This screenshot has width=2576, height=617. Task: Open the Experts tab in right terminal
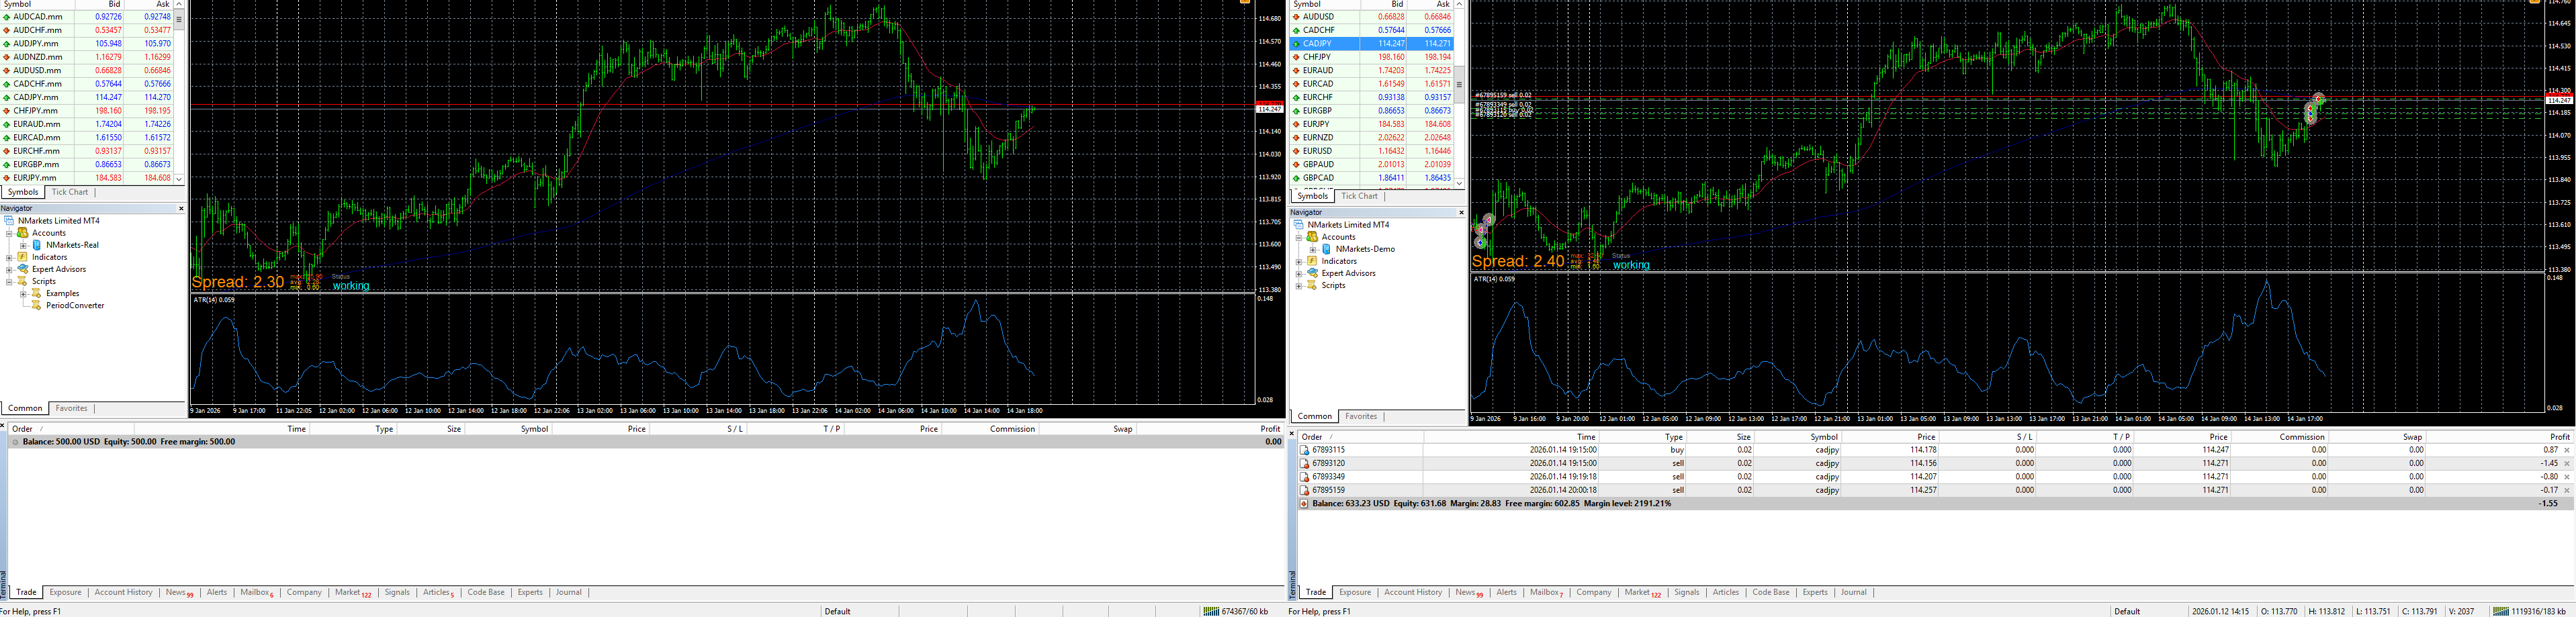click(1815, 592)
